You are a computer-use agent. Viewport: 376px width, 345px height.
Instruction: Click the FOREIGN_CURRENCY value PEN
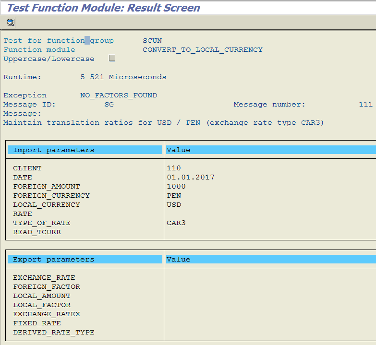[174, 196]
